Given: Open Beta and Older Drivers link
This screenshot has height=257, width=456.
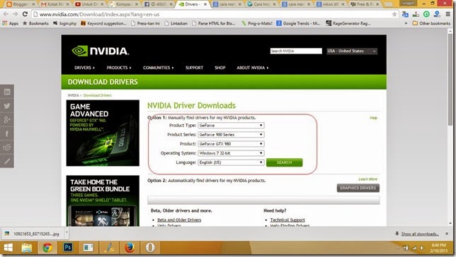Looking at the screenshot, I should click(179, 220).
